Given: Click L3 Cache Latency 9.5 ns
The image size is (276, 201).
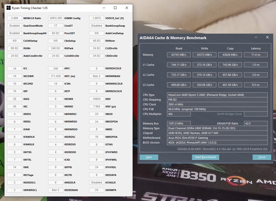Looking at the screenshot, I should pyautogui.click(x=256, y=85).
